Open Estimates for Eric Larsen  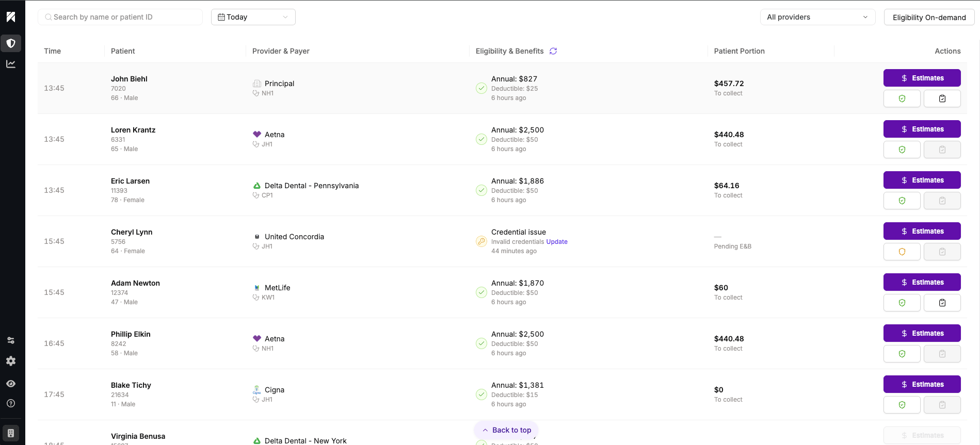(922, 180)
